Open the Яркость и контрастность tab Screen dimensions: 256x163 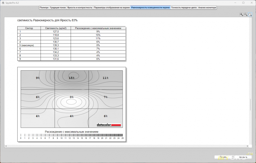pos(80,7)
